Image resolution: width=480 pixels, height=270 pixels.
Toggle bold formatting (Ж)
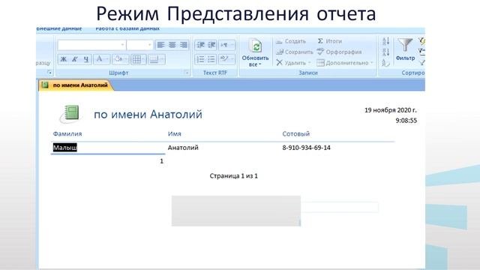[64, 59]
